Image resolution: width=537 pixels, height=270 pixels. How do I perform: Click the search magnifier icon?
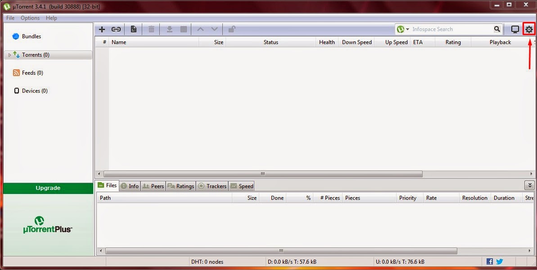(x=497, y=29)
